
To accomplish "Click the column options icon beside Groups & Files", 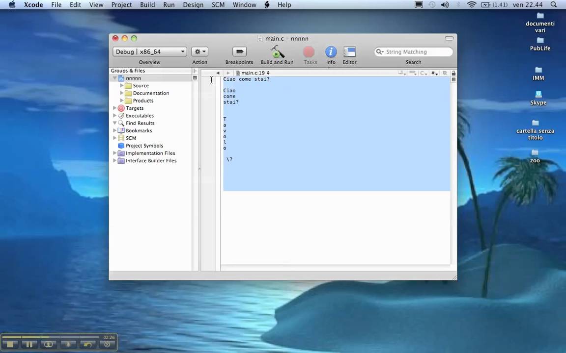I will coord(195,71).
